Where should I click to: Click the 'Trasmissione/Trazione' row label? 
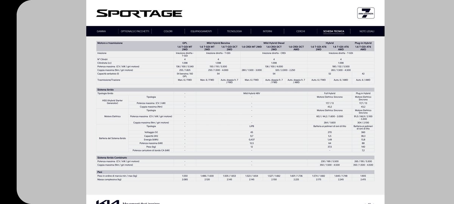109,80
